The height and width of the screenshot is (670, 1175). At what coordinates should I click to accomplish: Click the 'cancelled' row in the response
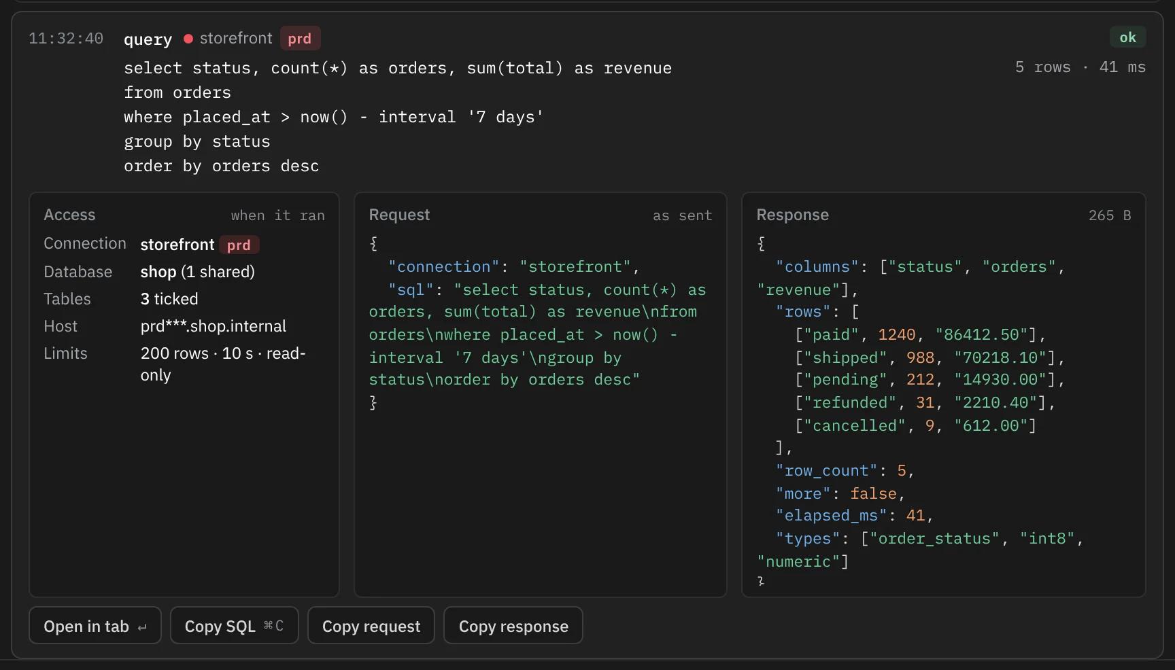915,426
